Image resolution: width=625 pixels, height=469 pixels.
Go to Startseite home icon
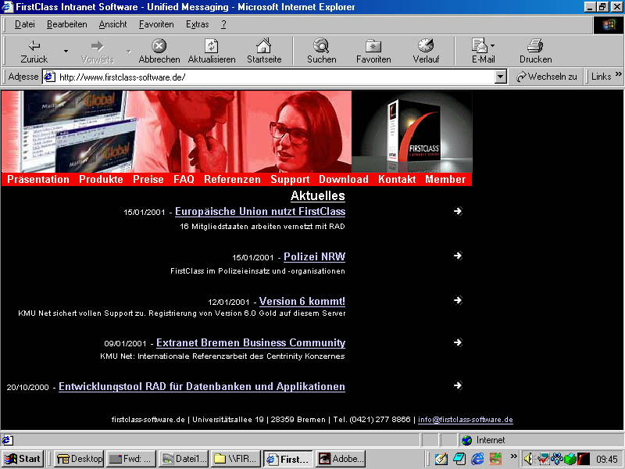pyautogui.click(x=263, y=50)
